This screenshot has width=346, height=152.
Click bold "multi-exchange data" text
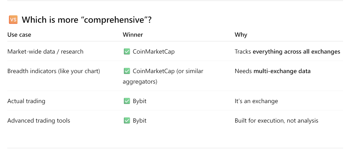282,71
